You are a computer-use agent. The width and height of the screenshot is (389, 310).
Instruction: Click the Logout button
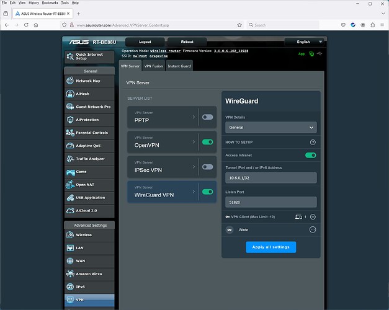tap(145, 42)
